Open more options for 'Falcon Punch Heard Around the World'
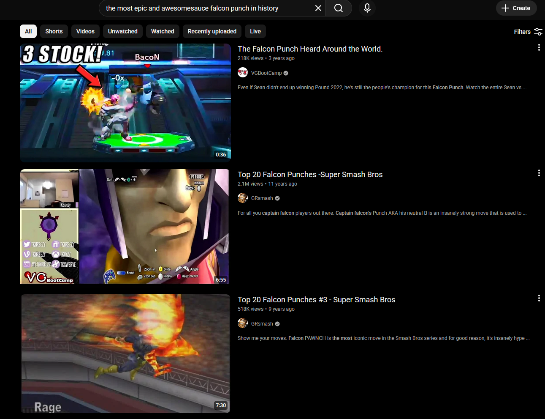 (x=539, y=47)
